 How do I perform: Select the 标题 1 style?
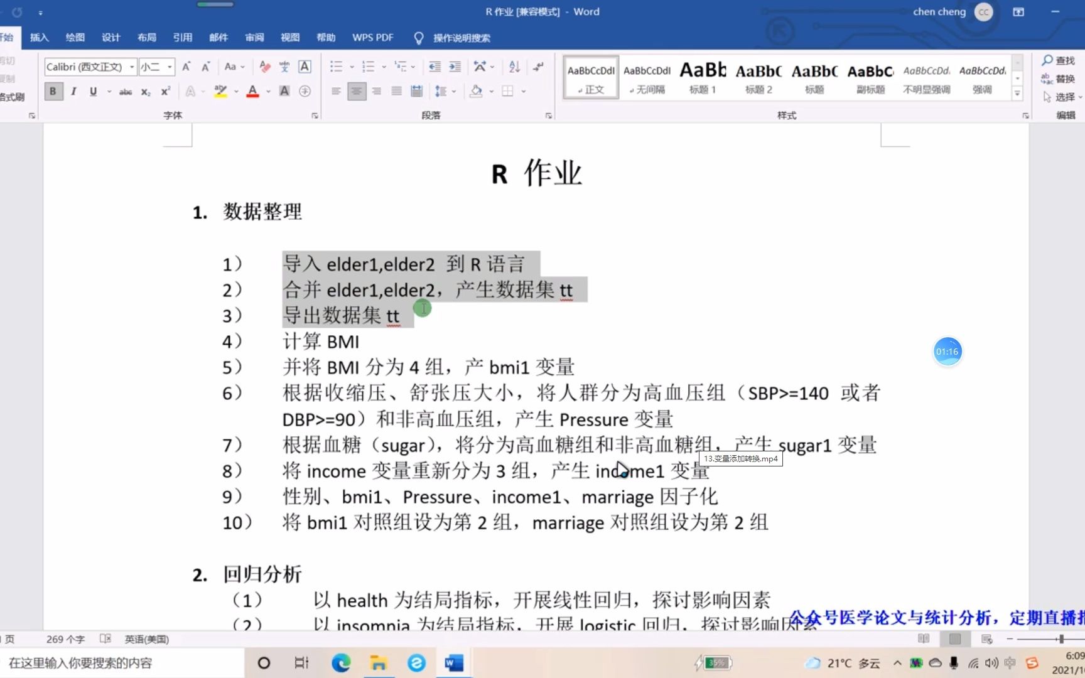[702, 77]
